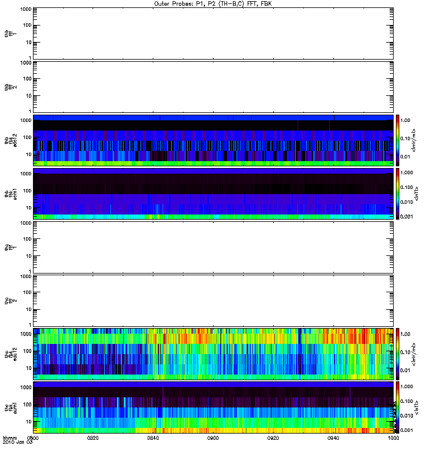The height and width of the screenshot is (454, 426).
Task: Click the plot title 'Outer Probes: P1, P2 (TH-B,C) FFT, FBK'
Action: pyautogui.click(x=213, y=4)
